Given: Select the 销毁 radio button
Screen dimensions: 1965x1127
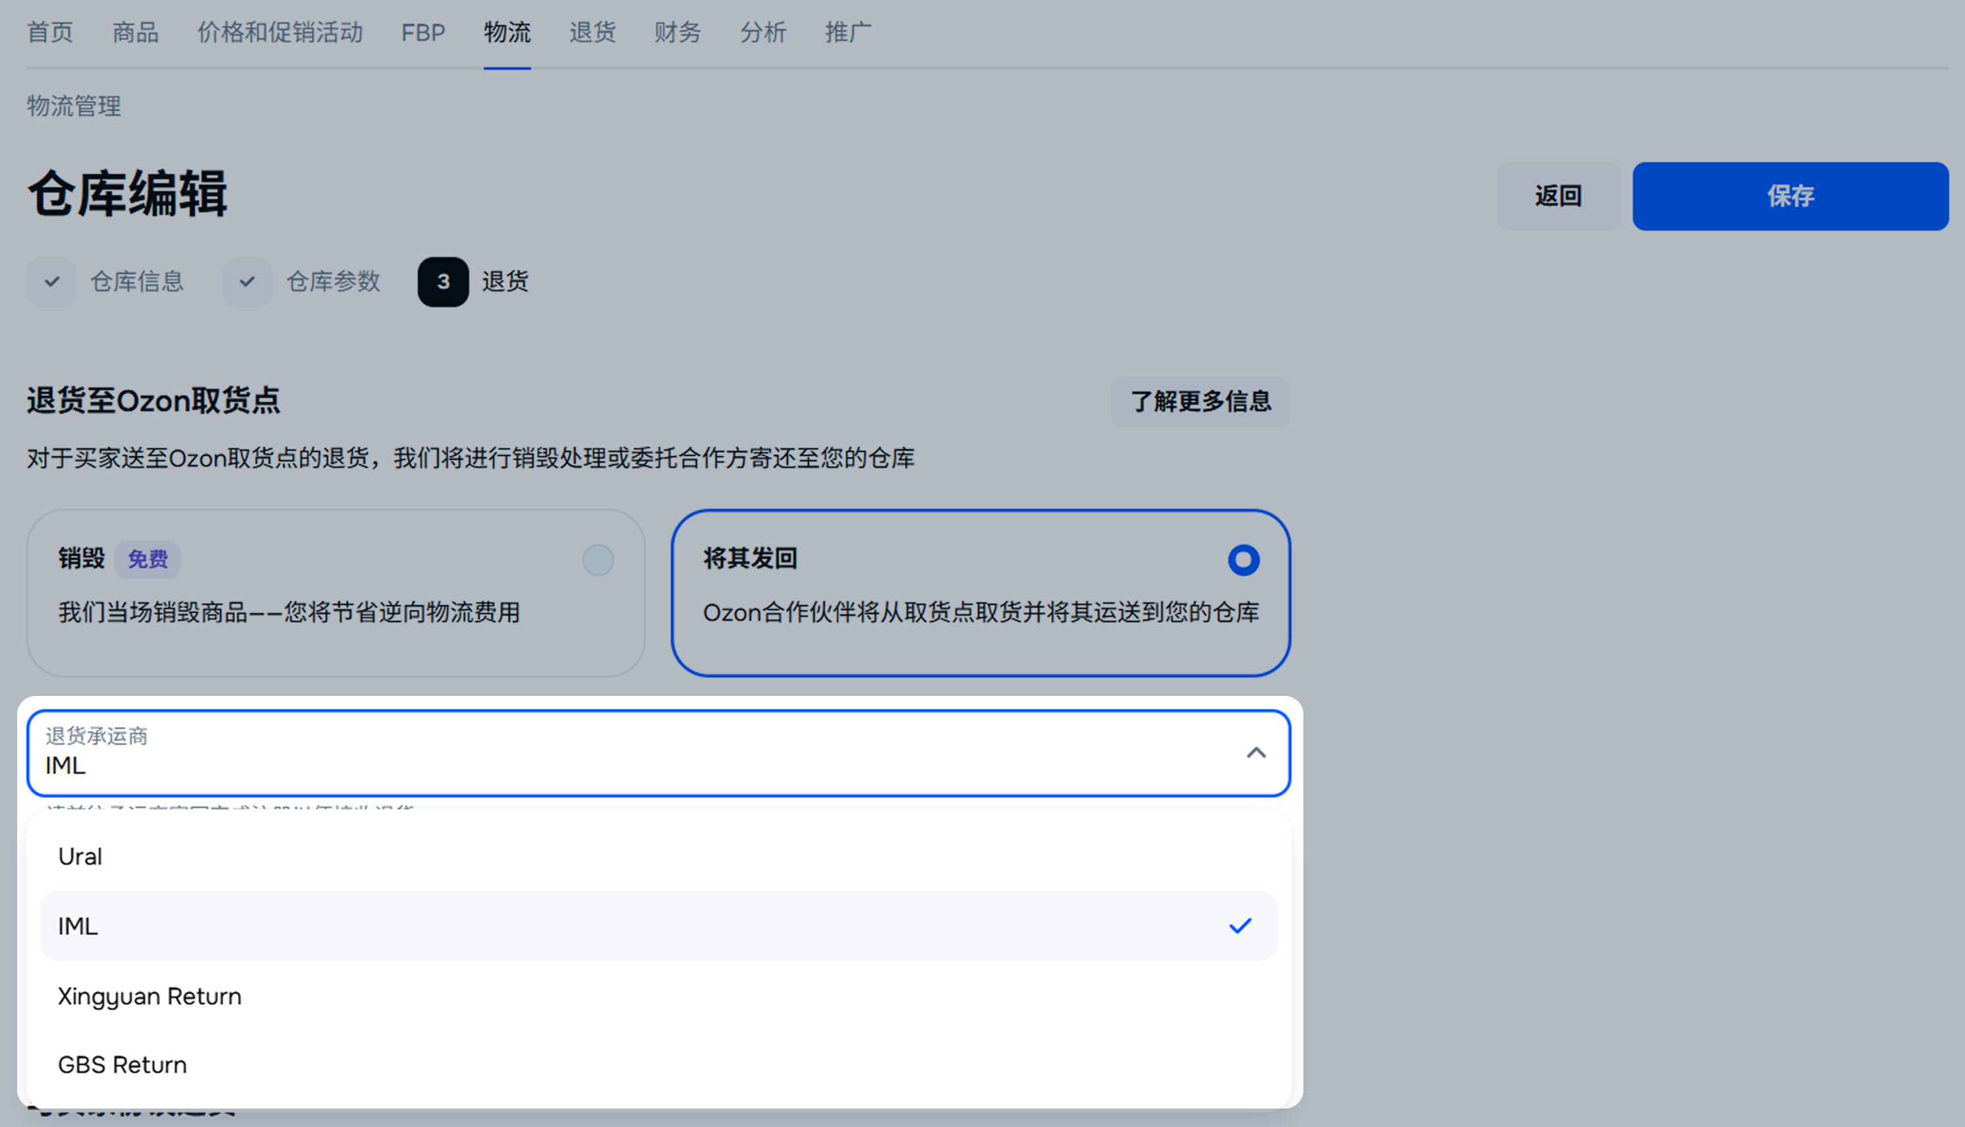Looking at the screenshot, I should coord(598,560).
